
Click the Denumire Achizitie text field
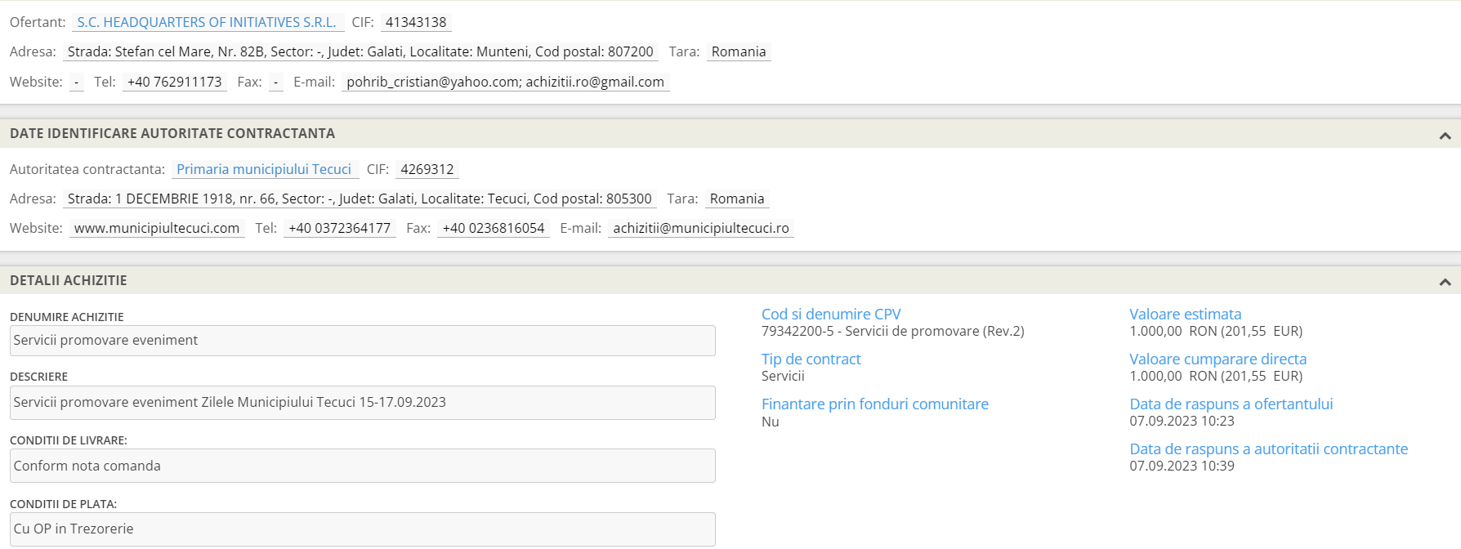click(x=362, y=341)
